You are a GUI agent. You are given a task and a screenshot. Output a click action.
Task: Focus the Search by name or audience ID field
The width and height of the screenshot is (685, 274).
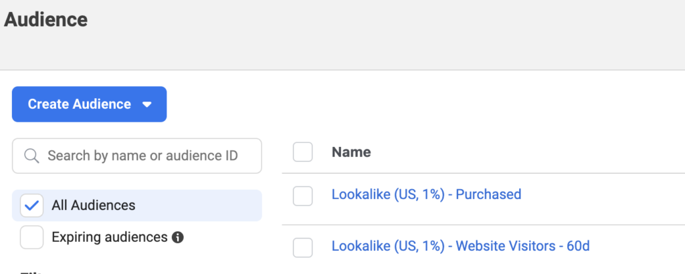[x=136, y=156]
